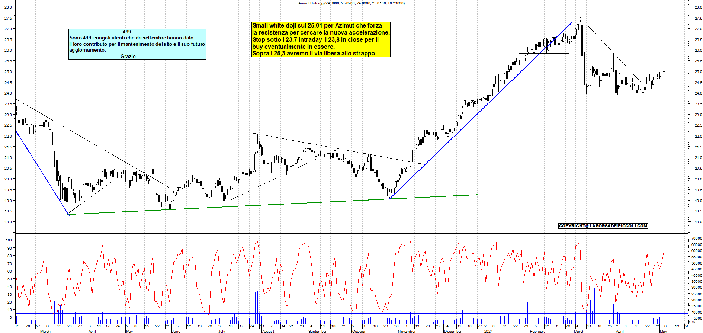Click the 'November' label on time axis
Viewport: 703px width, 333px height.
407,331
